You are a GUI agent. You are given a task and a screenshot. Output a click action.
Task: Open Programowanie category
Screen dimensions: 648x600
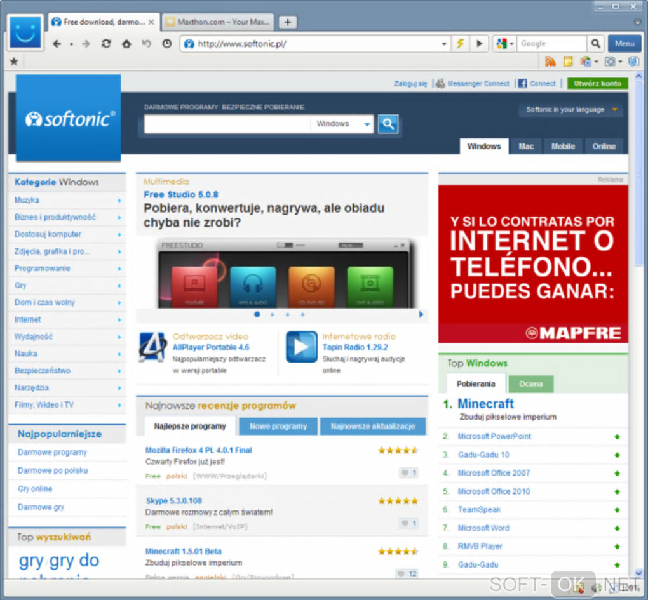point(42,269)
